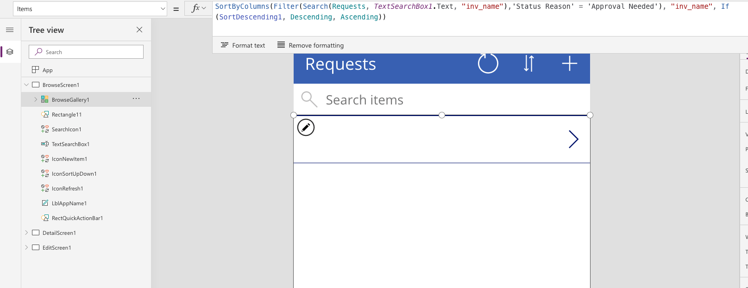Click Remove formatting button
748x288 pixels.
pyautogui.click(x=310, y=45)
